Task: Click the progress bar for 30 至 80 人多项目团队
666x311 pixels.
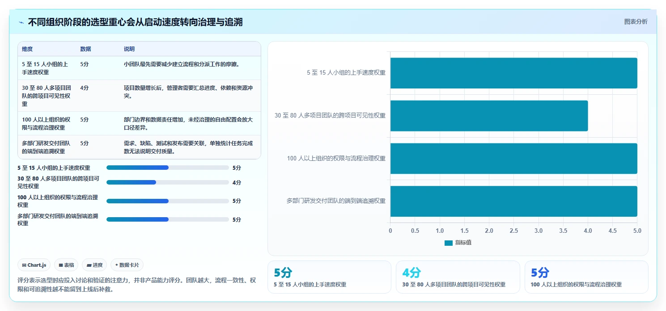Action: pyautogui.click(x=168, y=182)
